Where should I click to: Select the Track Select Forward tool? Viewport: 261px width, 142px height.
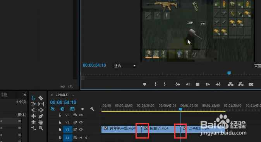click(33, 104)
